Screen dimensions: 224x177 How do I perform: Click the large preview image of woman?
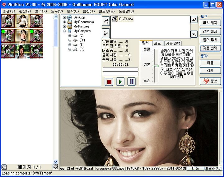(139, 128)
